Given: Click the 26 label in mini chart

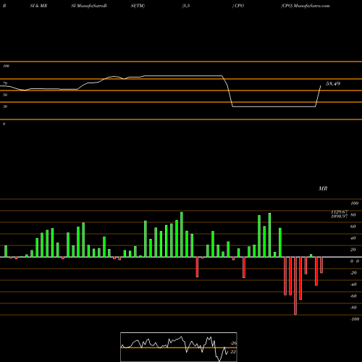Looking at the screenshot, I should pyautogui.click(x=233, y=343).
